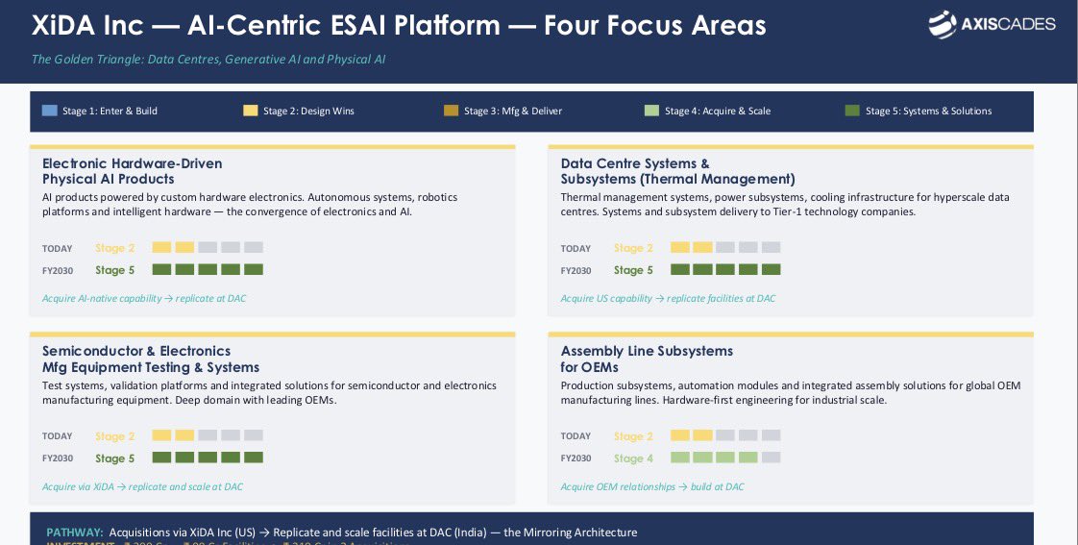Select the 'Stage 3: Mfg & Deliver' legend label
This screenshot has height=545, width=1078.
click(513, 111)
